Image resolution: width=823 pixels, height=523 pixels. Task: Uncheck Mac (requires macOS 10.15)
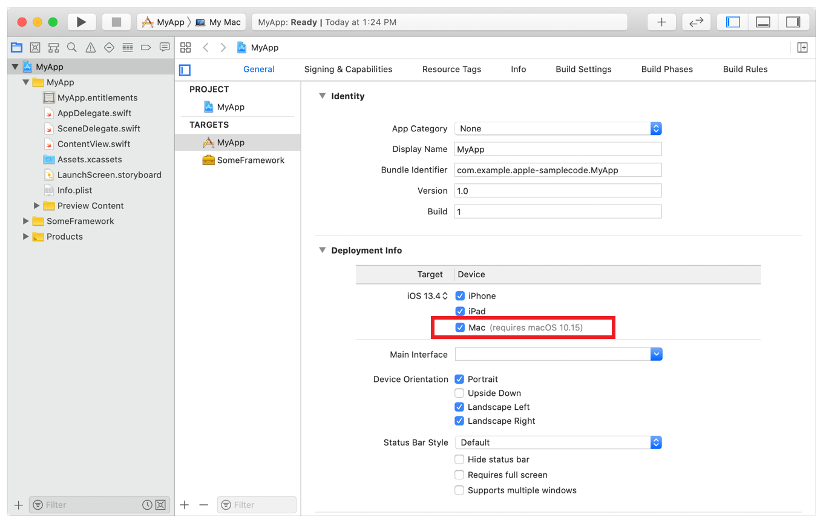coord(461,327)
